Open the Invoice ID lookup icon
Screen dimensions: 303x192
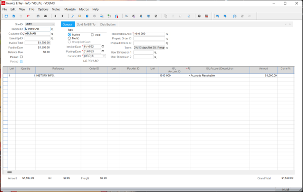click(x=52, y=29)
